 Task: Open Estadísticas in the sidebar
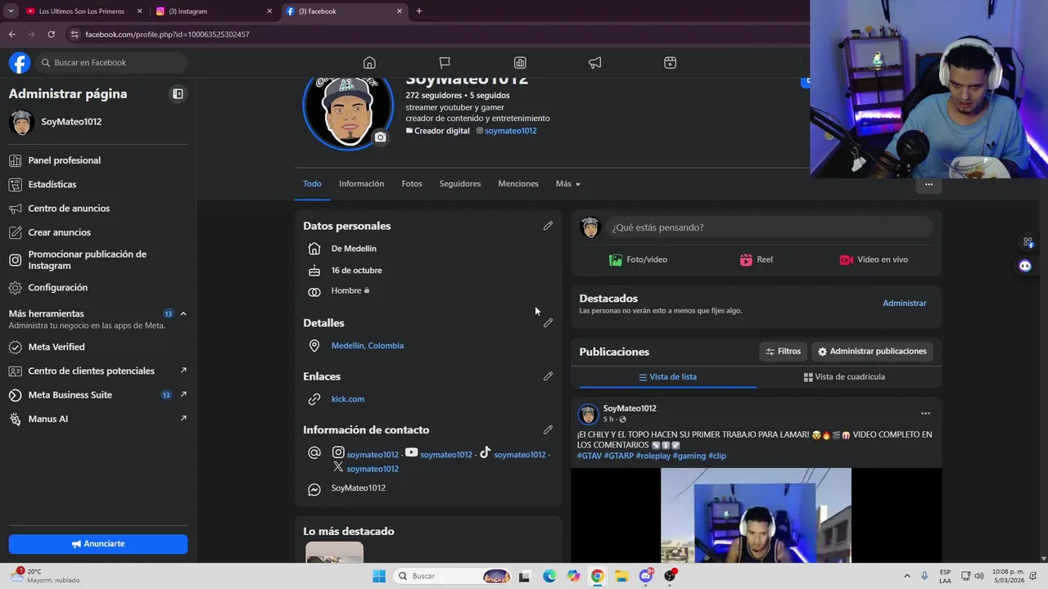click(98, 184)
